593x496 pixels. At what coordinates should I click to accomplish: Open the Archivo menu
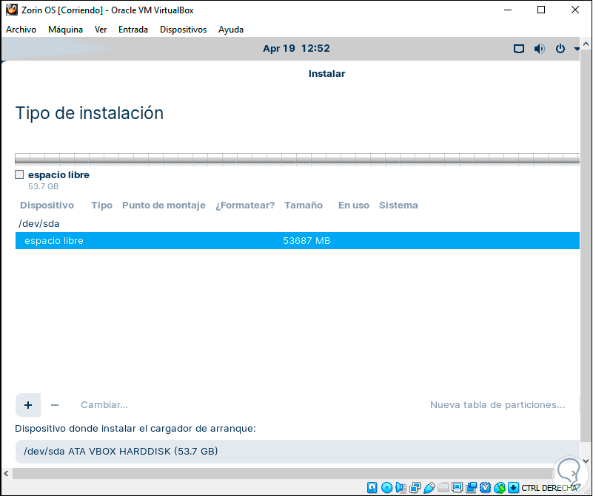pos(21,30)
